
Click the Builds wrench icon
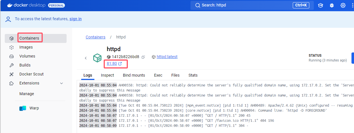point(12,65)
